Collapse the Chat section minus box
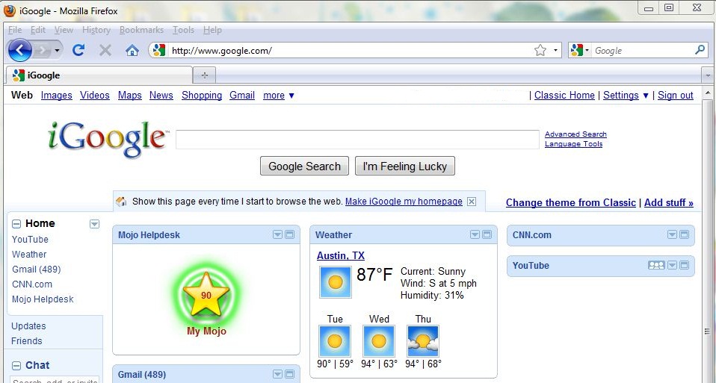This screenshot has width=716, height=383. pyautogui.click(x=16, y=366)
